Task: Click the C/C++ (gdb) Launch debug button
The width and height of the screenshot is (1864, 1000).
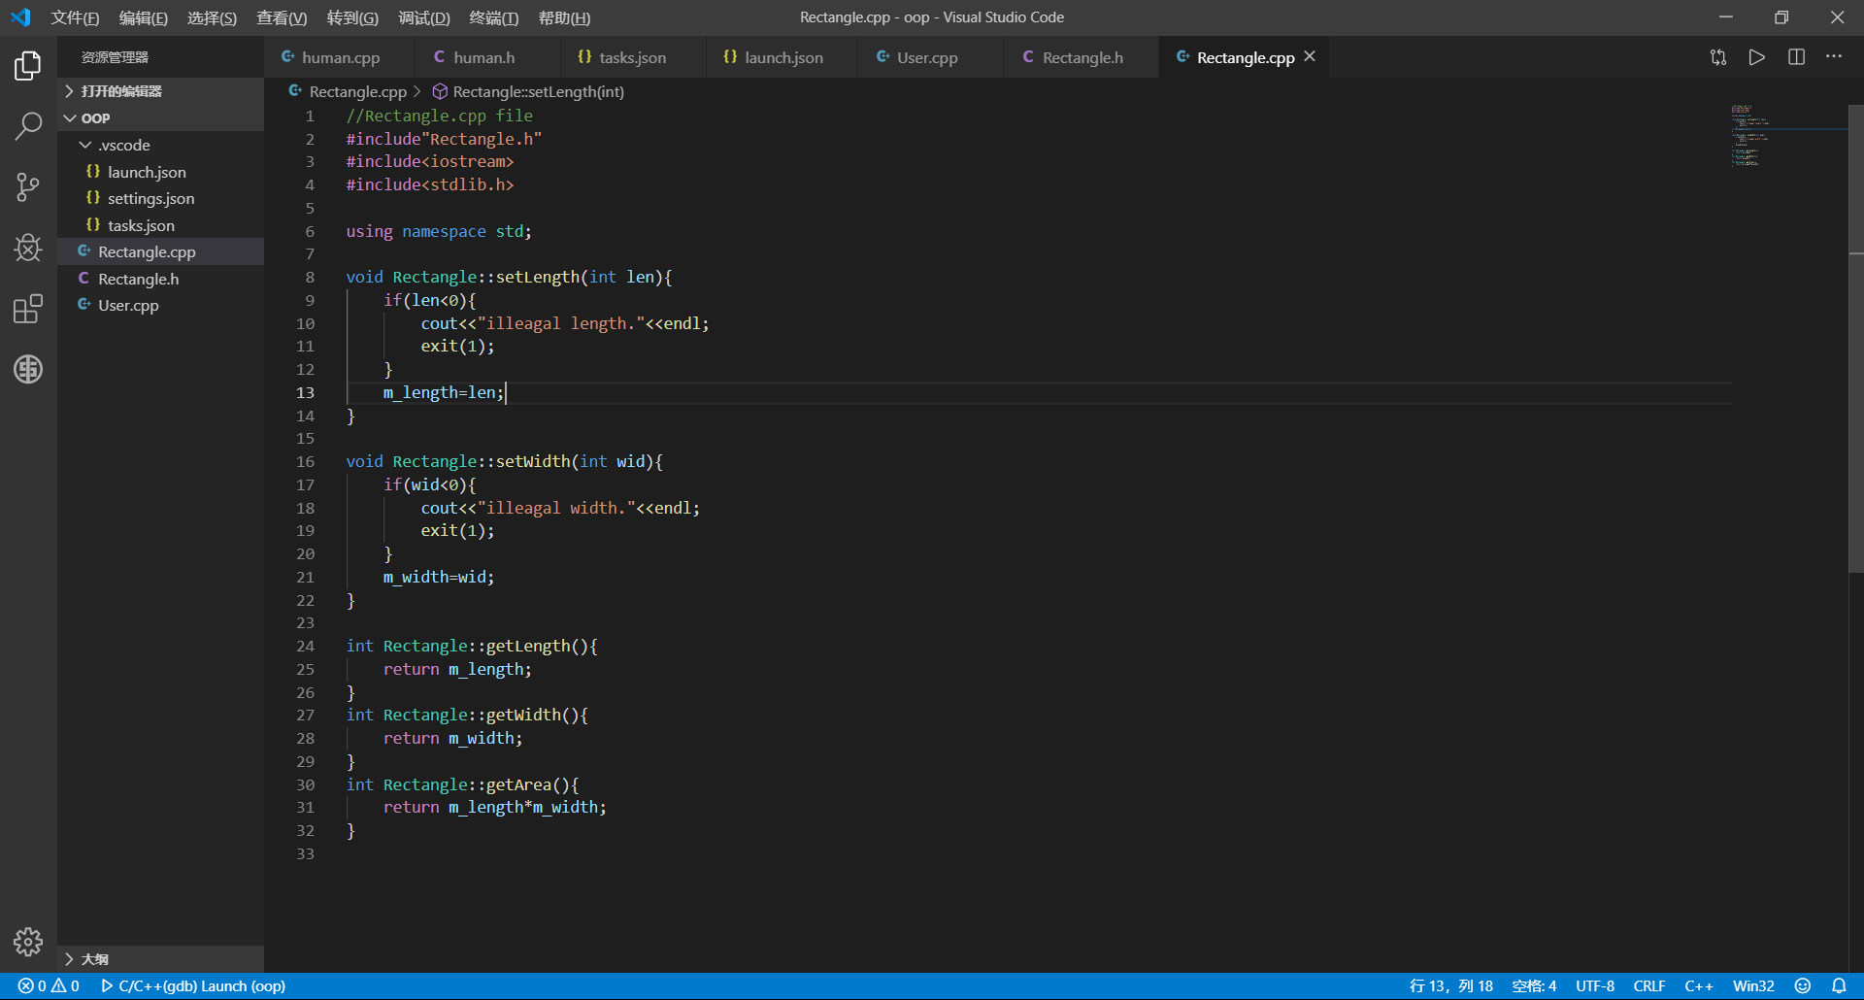Action: tap(193, 985)
